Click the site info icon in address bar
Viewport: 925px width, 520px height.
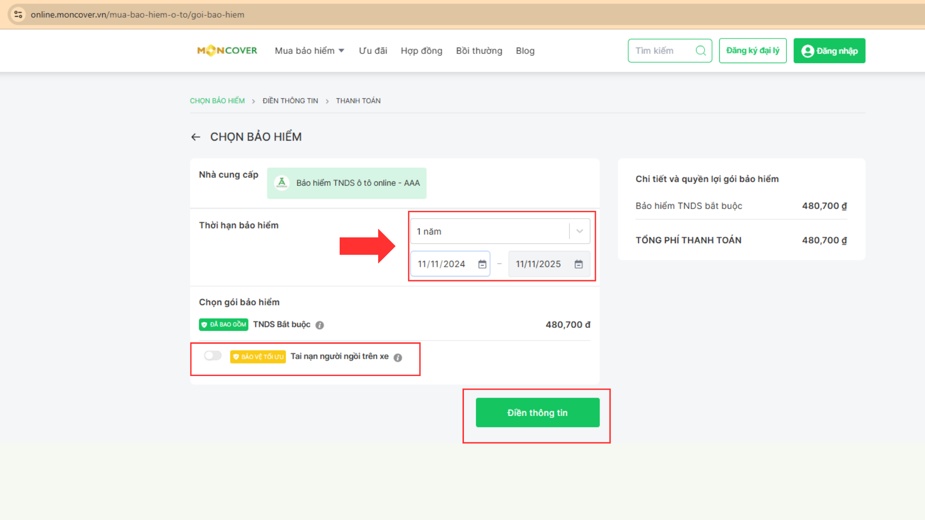point(18,14)
